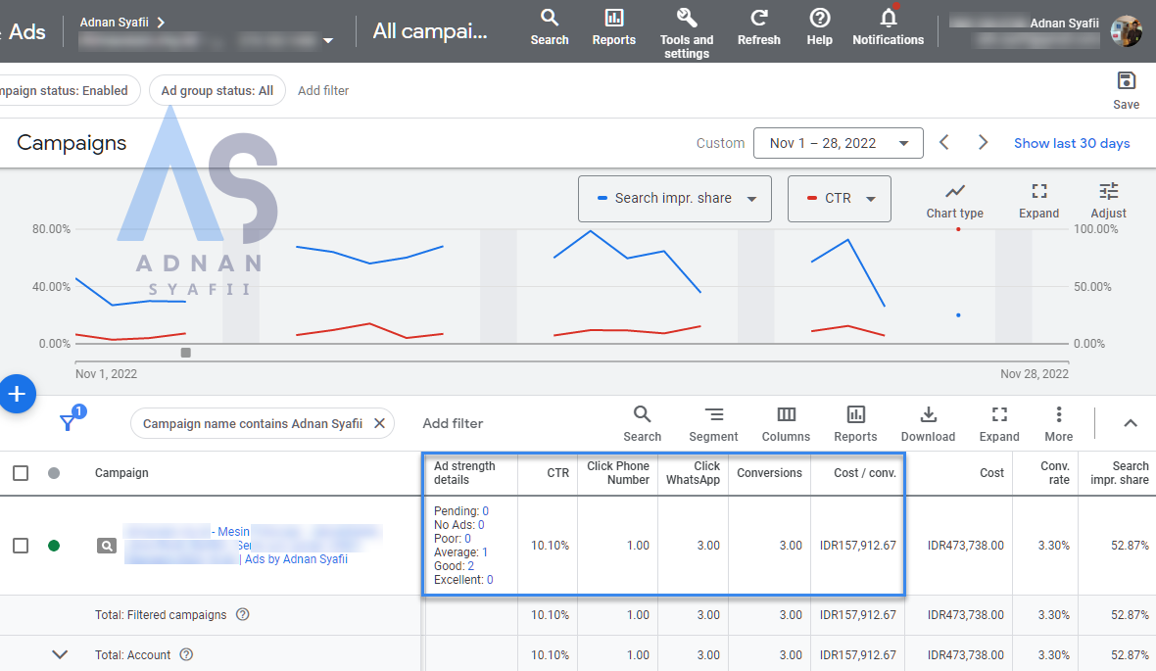Viewport: 1156px width, 671px height.
Task: Click the blue plus create button
Action: tap(17, 394)
